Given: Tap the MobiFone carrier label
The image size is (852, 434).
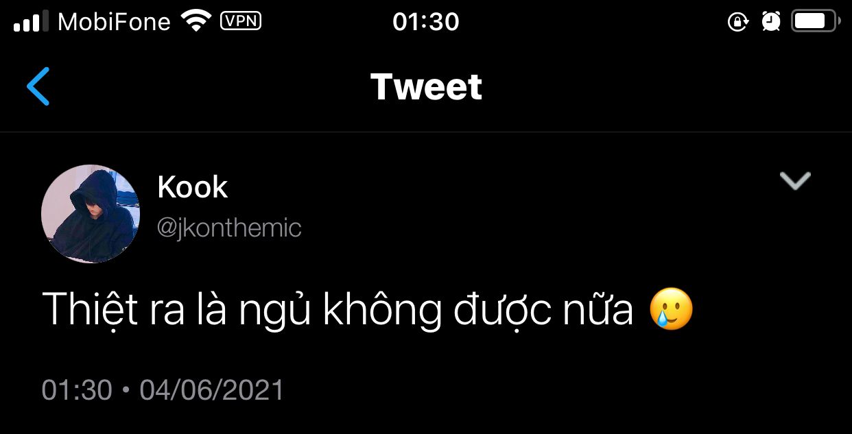Looking at the screenshot, I should click(x=114, y=22).
